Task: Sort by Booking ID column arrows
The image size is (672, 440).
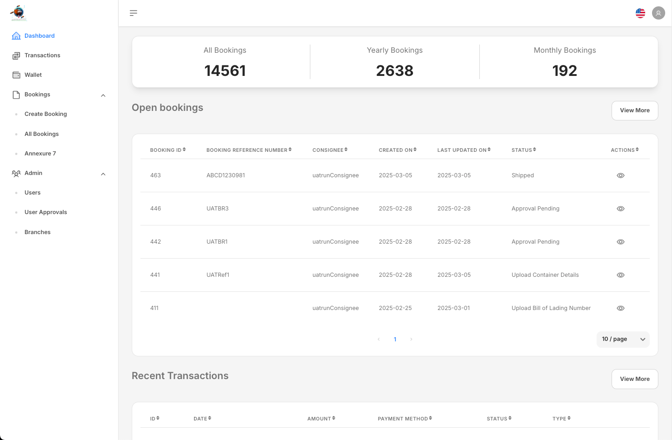Action: (x=184, y=150)
